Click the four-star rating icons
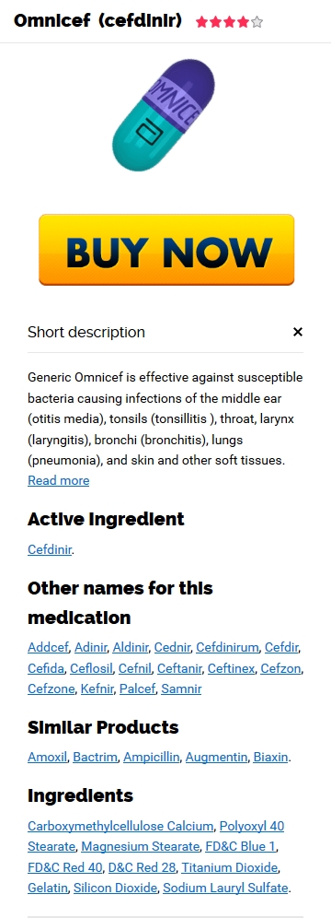331x918 pixels. tap(230, 22)
